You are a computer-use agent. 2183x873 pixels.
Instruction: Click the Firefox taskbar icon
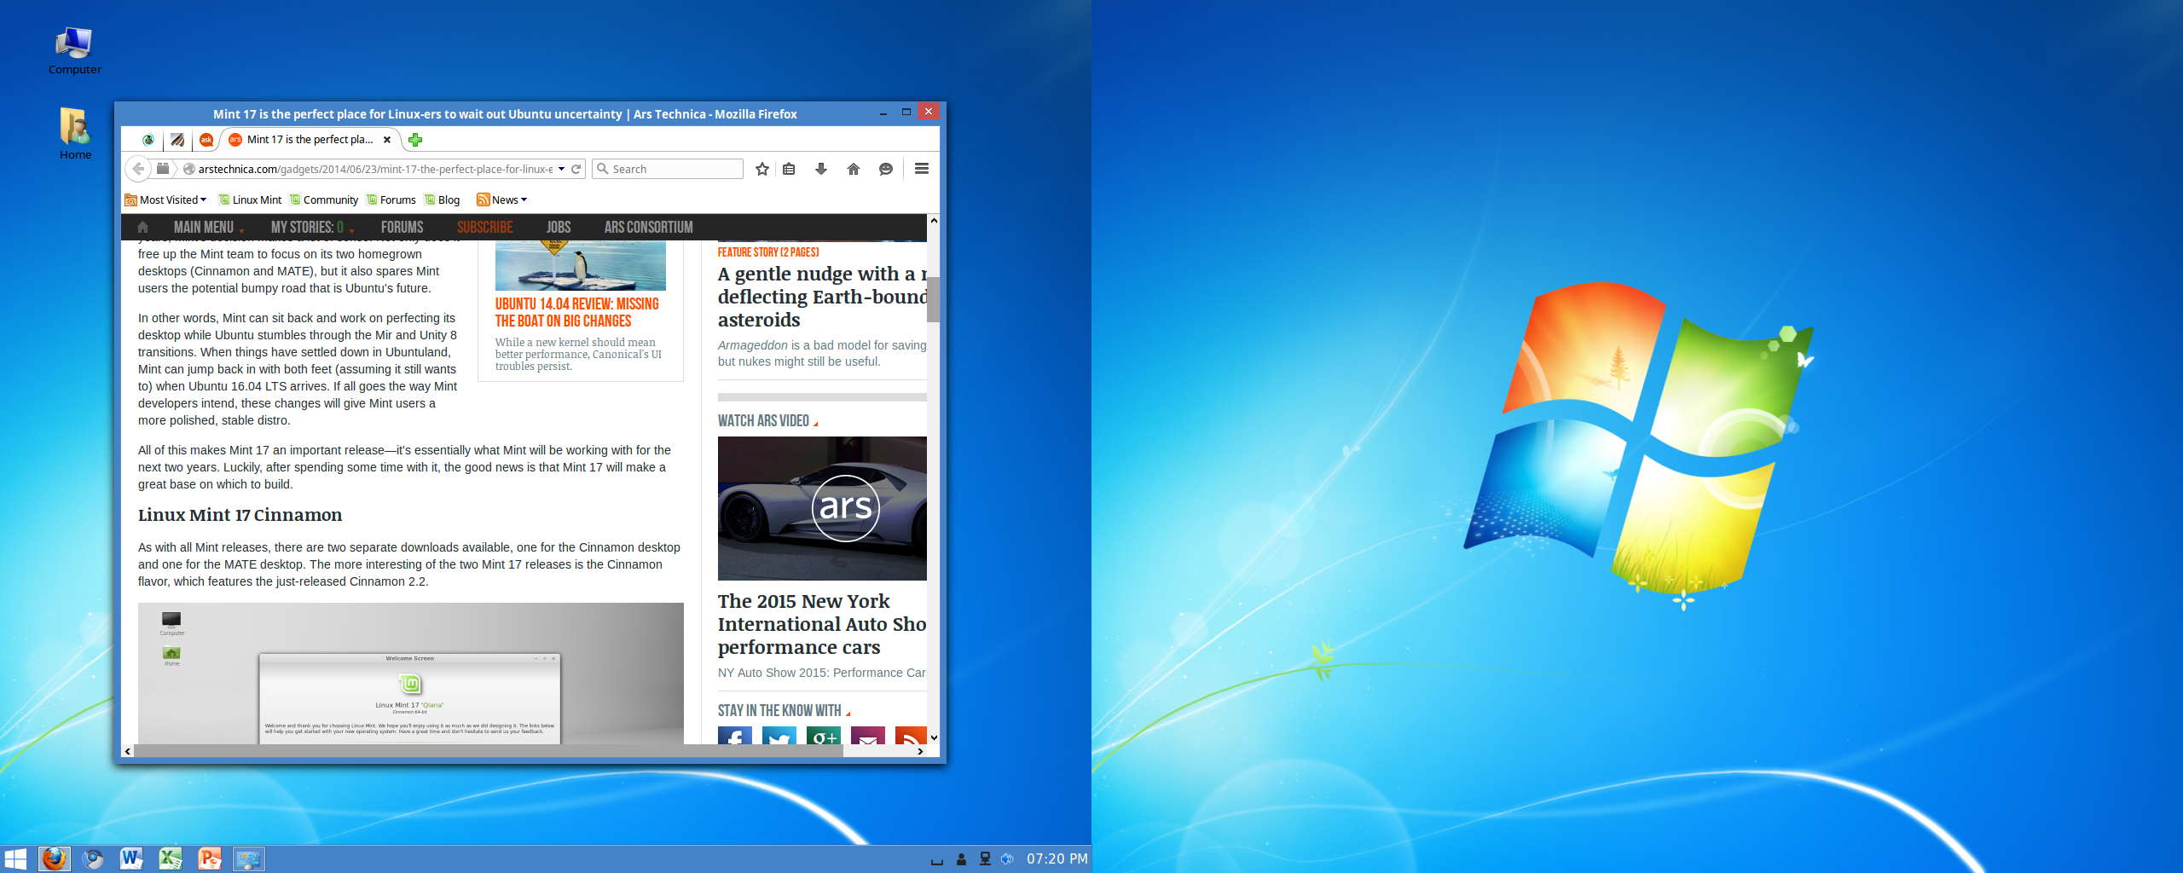pos(54,859)
